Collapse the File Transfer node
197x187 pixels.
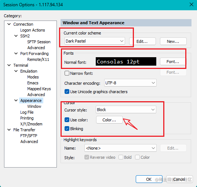point(9,129)
